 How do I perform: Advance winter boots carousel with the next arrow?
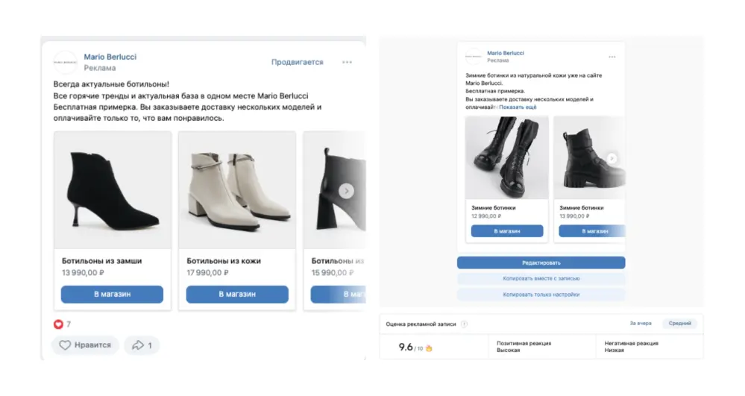point(612,158)
